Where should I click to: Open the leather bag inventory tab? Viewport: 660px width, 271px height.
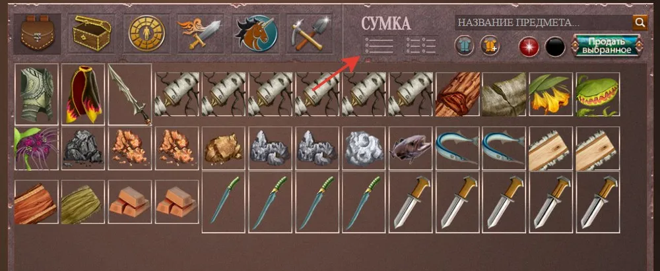click(x=37, y=34)
